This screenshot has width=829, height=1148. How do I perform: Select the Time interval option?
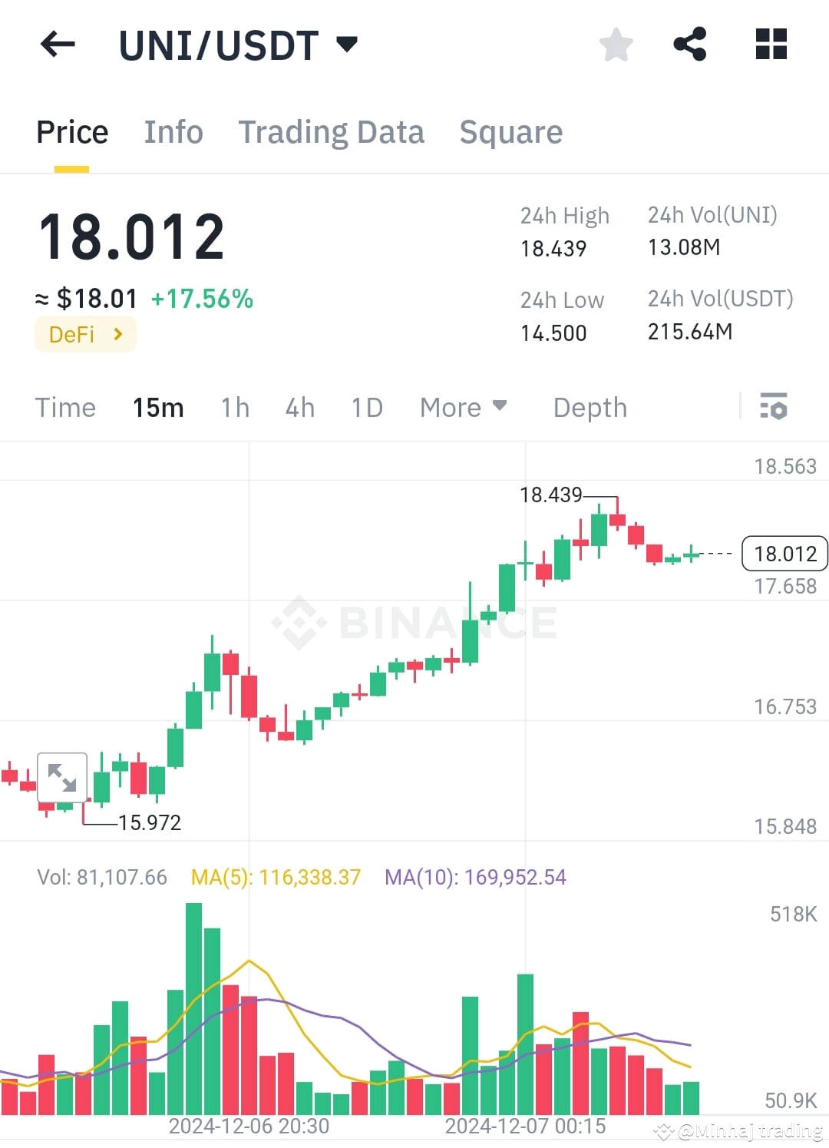point(65,407)
